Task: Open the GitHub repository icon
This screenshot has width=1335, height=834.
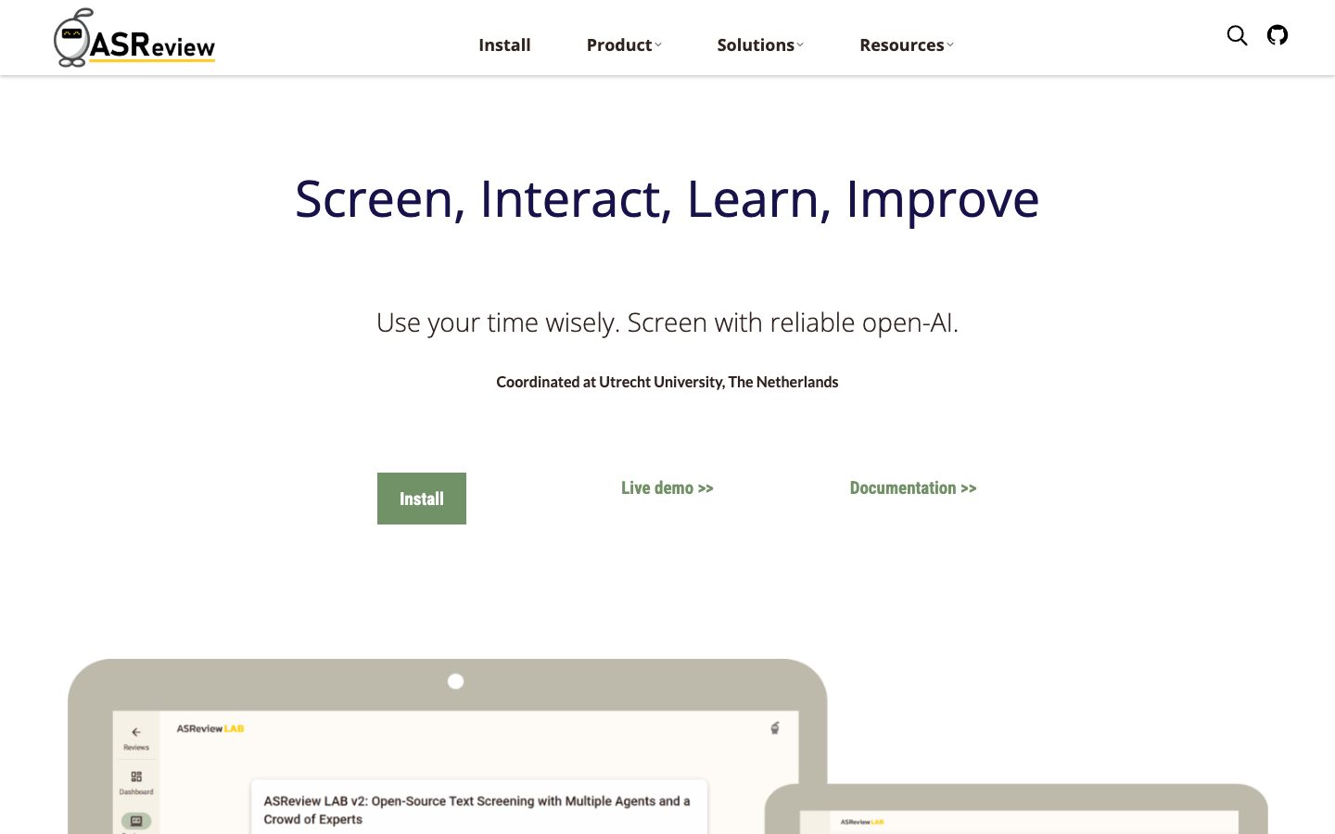Action: (1278, 35)
